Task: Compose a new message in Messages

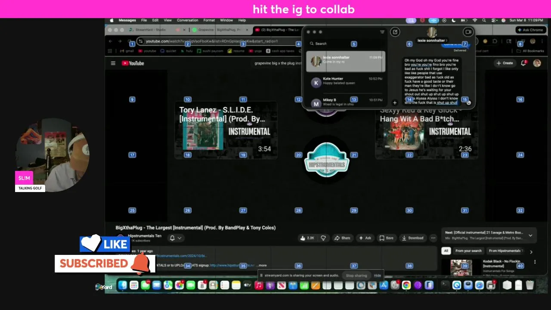Action: (x=395, y=32)
